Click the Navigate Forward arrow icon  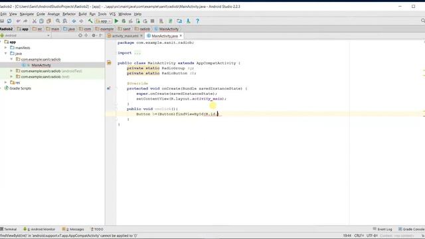[81, 21]
